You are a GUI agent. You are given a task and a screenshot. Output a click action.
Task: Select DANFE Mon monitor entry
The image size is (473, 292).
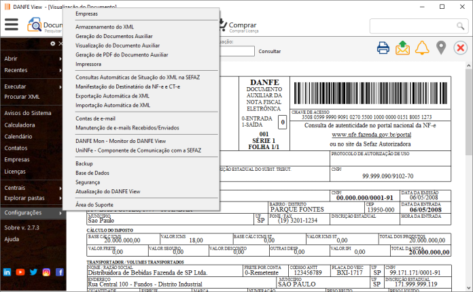121,141
